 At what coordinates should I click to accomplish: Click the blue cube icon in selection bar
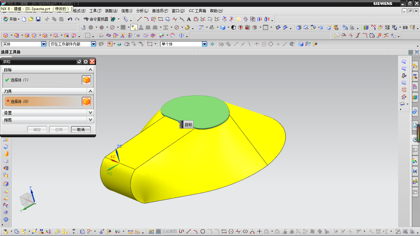point(301,44)
